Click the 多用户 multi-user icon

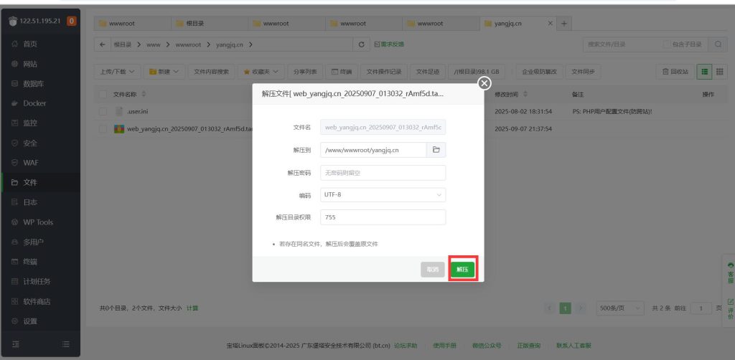[x=14, y=242]
